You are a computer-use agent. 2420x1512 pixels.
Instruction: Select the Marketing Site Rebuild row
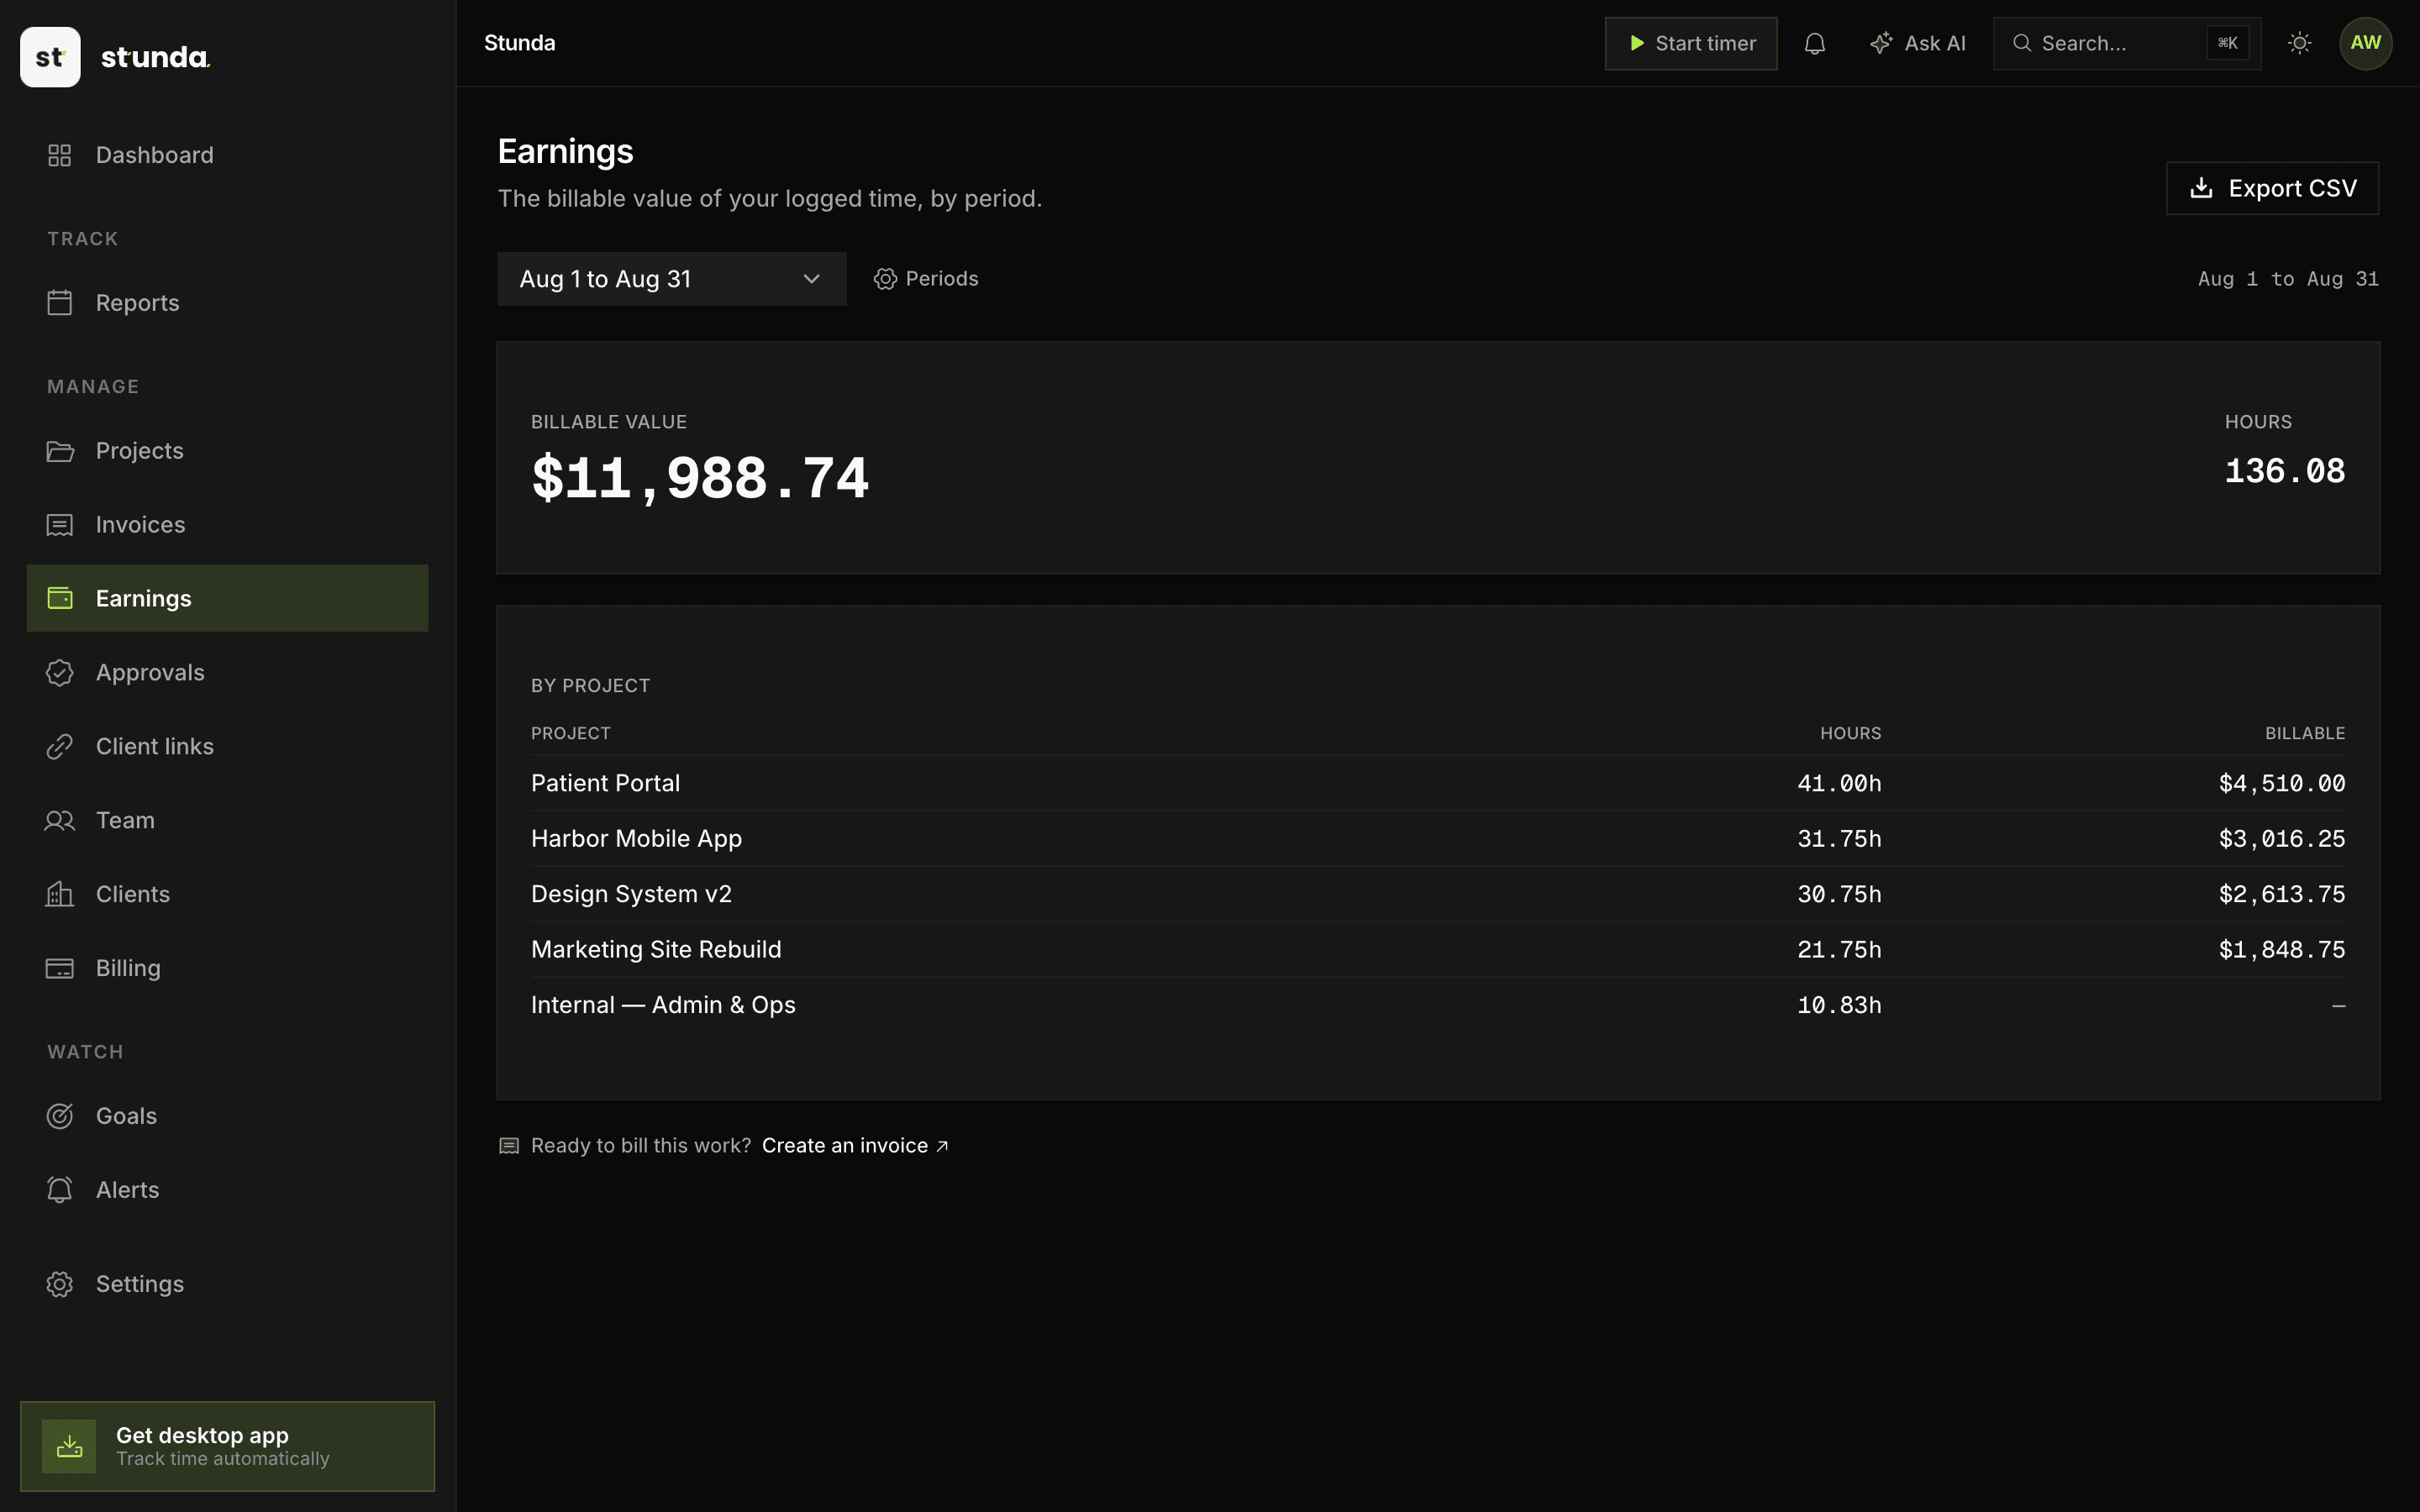tap(1438, 950)
